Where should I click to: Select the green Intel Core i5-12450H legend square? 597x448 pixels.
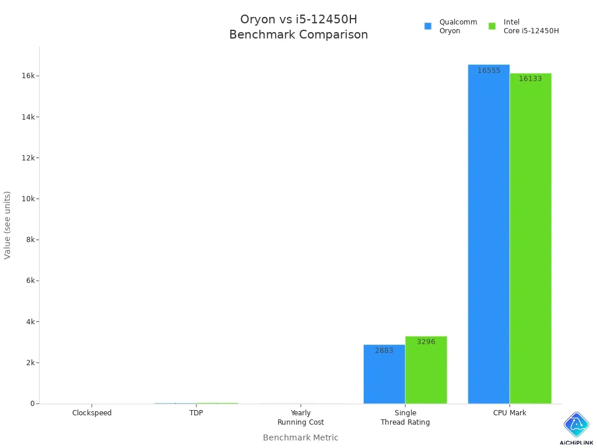pos(492,26)
